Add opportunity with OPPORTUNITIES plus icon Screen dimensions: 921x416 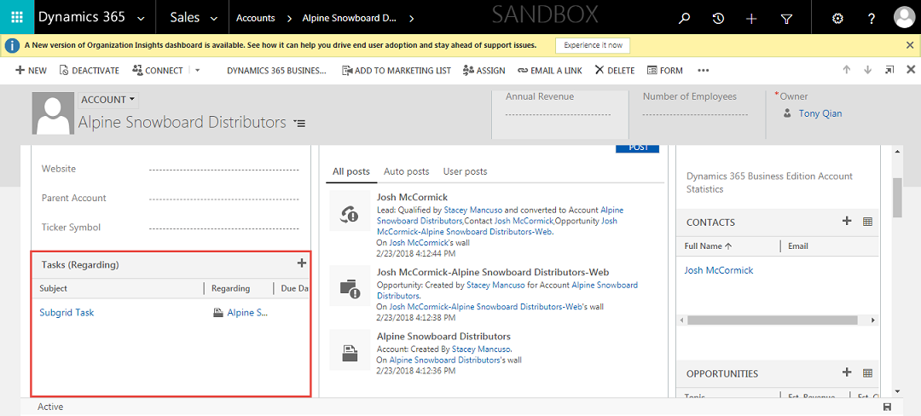pyautogui.click(x=847, y=372)
